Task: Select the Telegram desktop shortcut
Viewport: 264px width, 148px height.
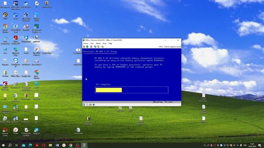Action: (37, 131)
